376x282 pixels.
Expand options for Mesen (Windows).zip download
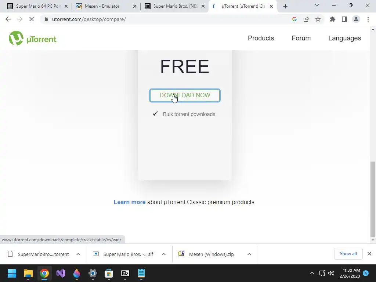[249, 254]
